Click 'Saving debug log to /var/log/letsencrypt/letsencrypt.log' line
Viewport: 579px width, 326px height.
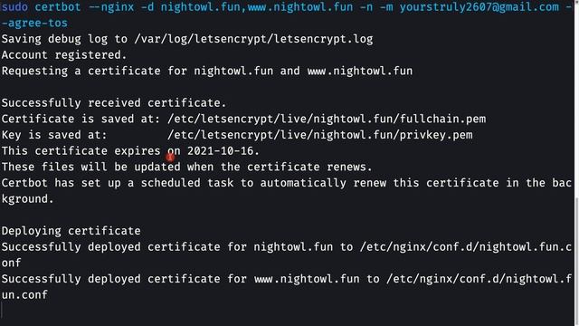click(187, 39)
